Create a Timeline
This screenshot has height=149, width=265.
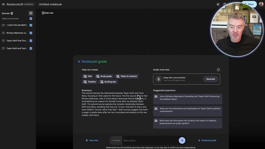[x=90, y=82]
